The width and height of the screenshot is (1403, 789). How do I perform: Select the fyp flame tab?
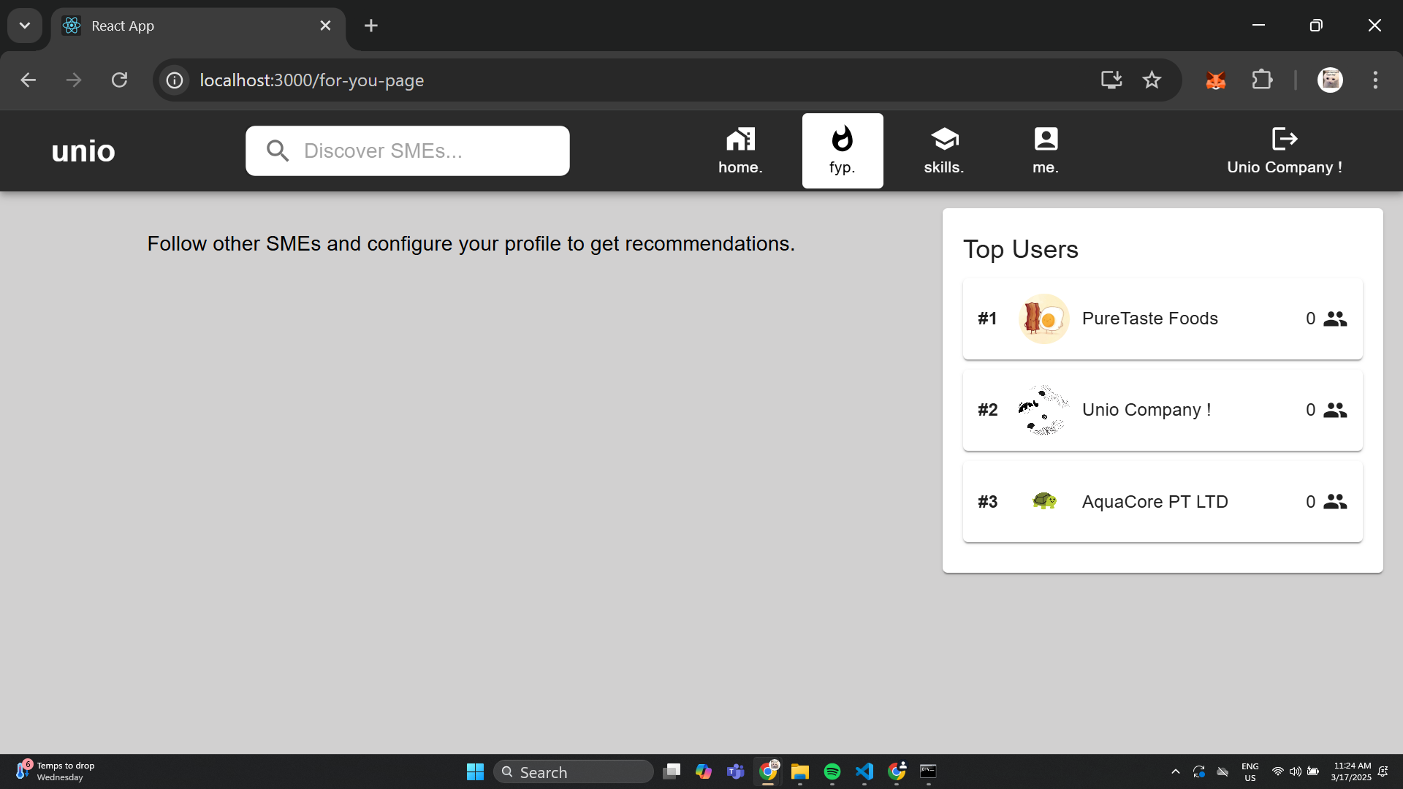click(x=842, y=139)
